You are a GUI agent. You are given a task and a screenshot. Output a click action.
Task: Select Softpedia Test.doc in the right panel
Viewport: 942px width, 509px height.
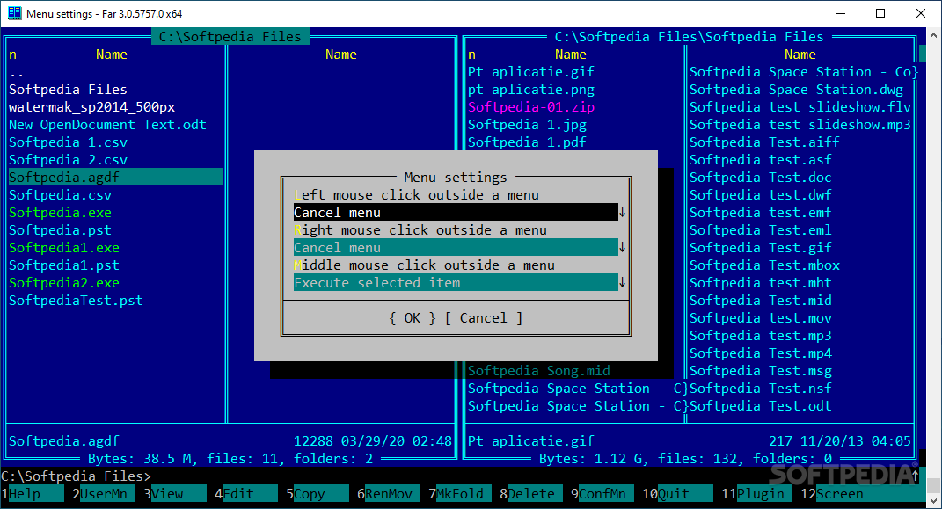(x=761, y=177)
